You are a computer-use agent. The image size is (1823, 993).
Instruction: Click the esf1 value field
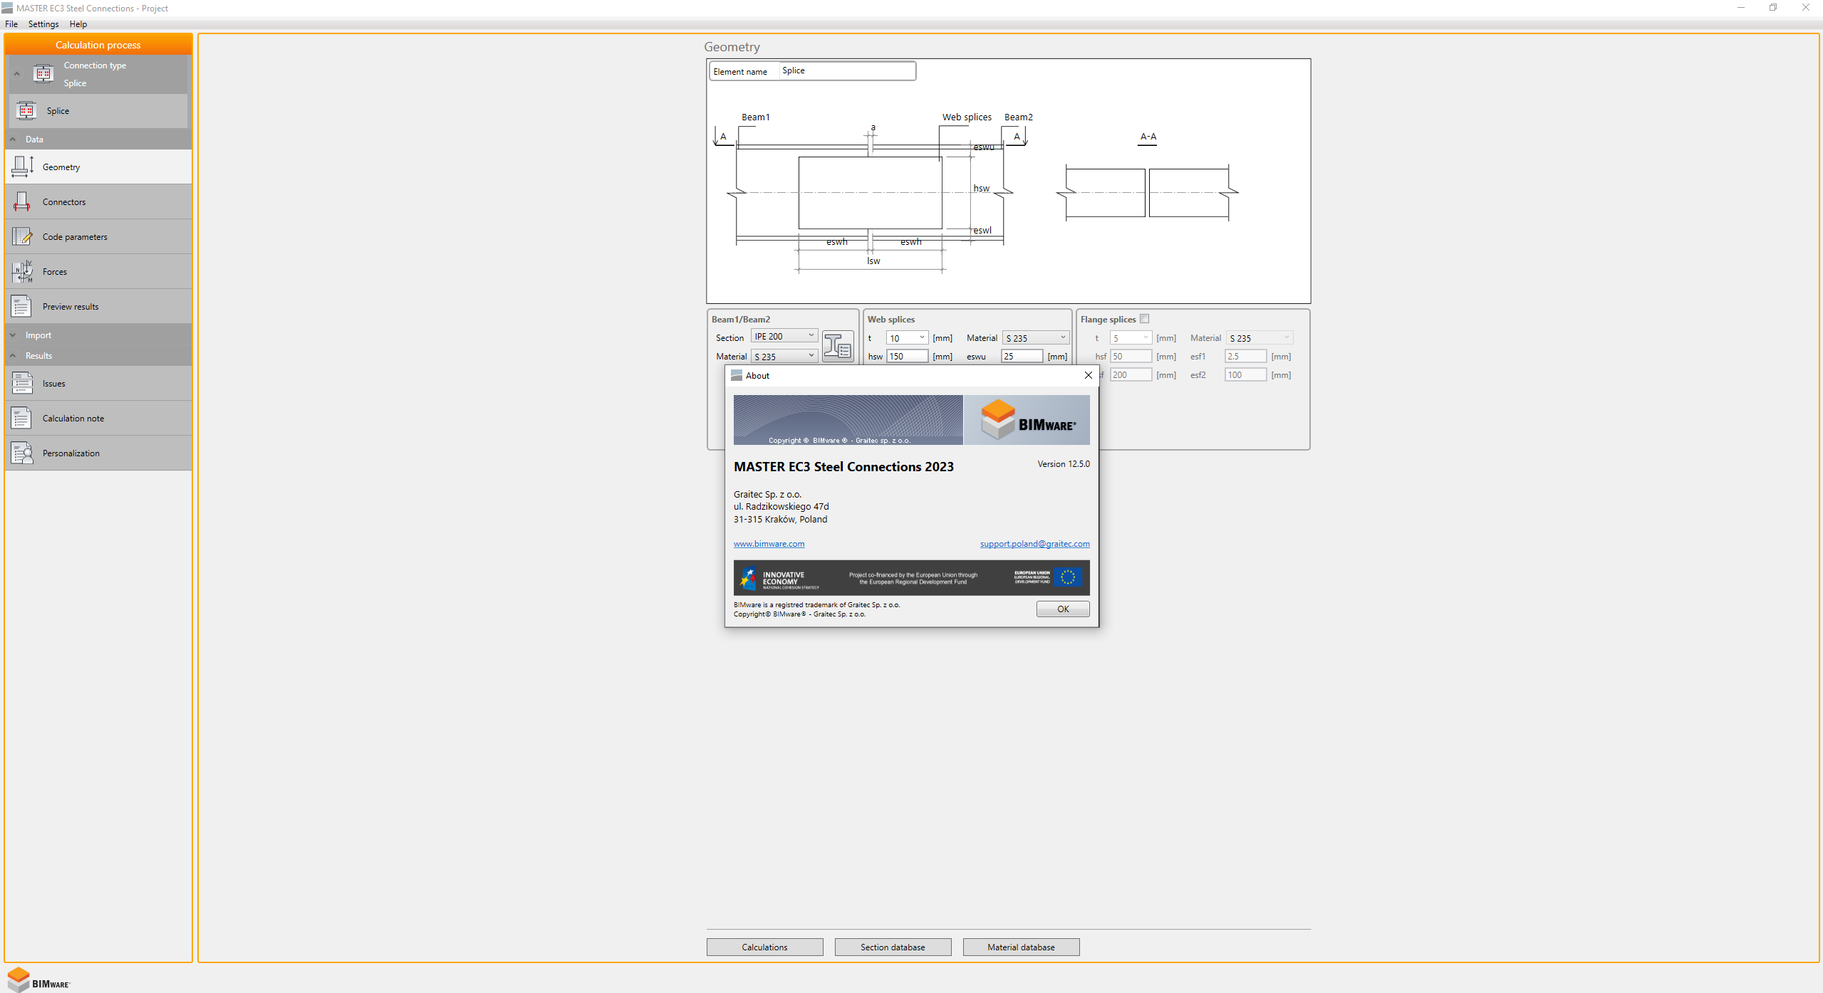[x=1245, y=357]
